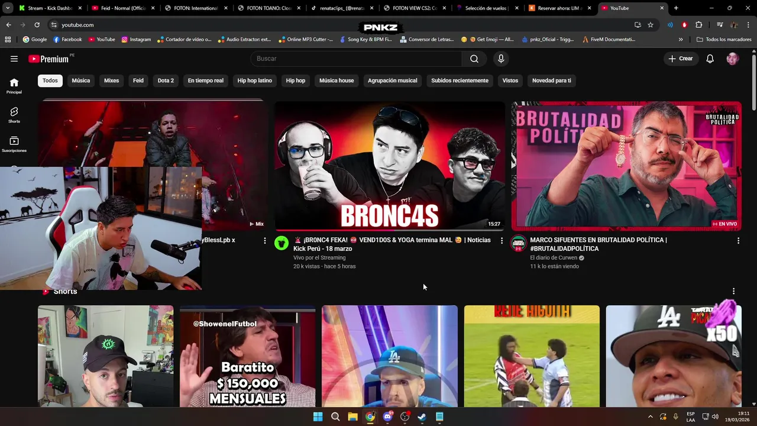Open the Shorts section options menu

point(733,291)
